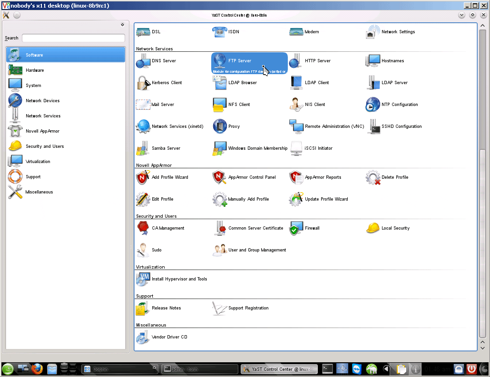The width and height of the screenshot is (490, 377).
Task: Open LDAP Client module
Action: click(x=309, y=83)
